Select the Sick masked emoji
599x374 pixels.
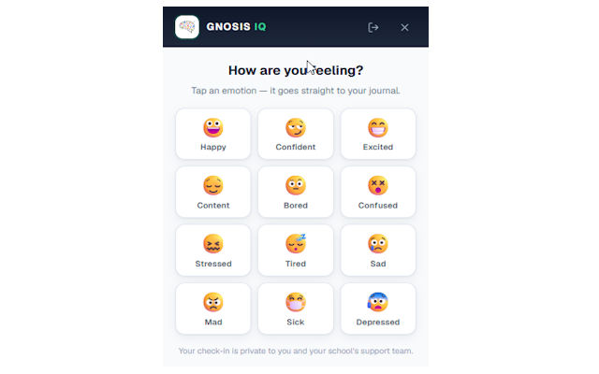point(296,302)
